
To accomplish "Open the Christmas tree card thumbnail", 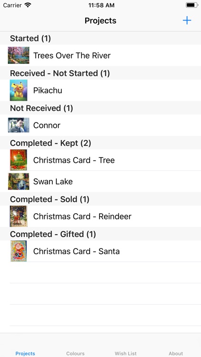I will coord(19,160).
